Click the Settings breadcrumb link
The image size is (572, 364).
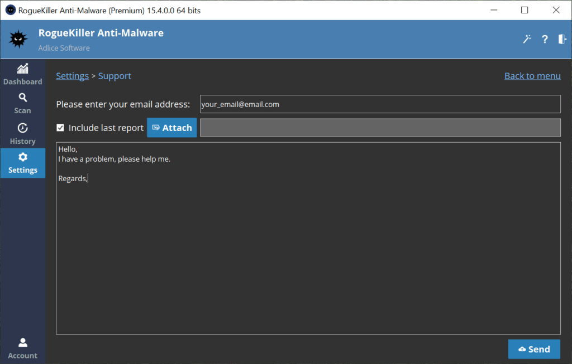tap(72, 76)
